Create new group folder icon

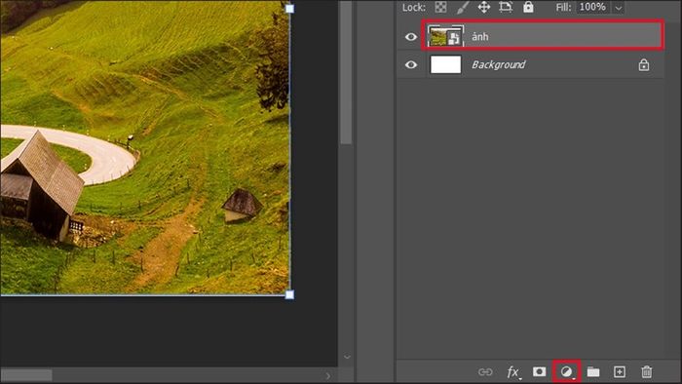point(593,372)
